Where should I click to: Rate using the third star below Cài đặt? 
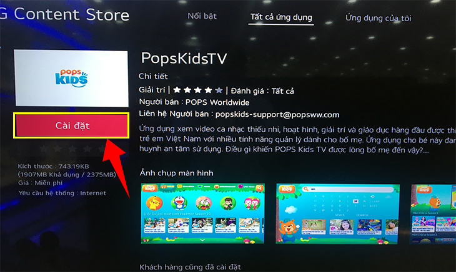(72, 149)
